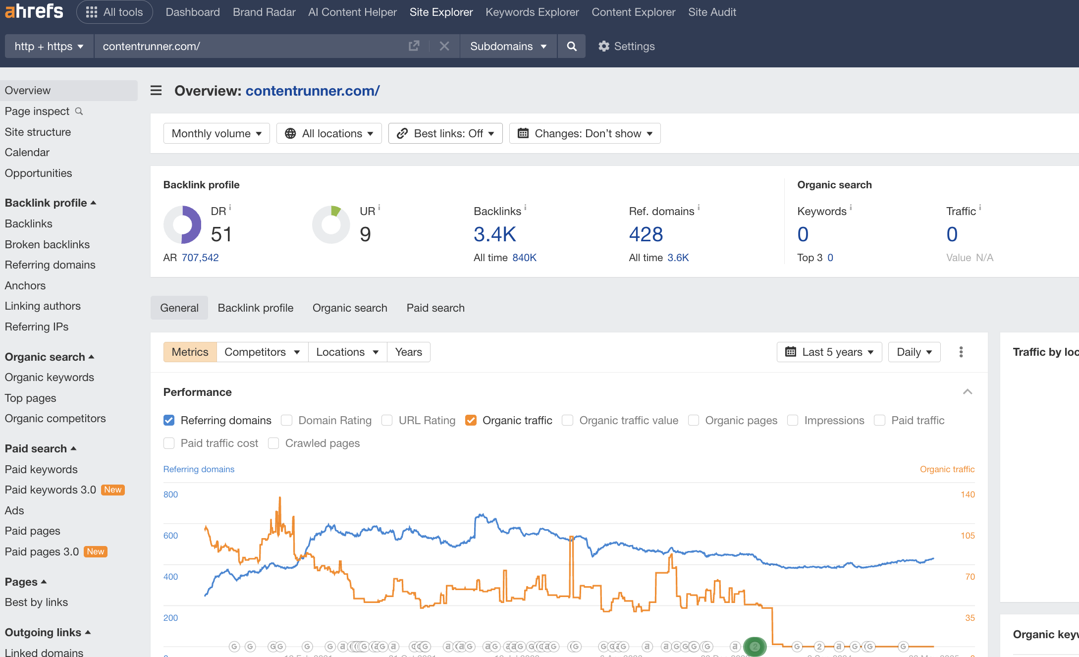
Task: Enable URL Rating checkbox
Action: [387, 420]
